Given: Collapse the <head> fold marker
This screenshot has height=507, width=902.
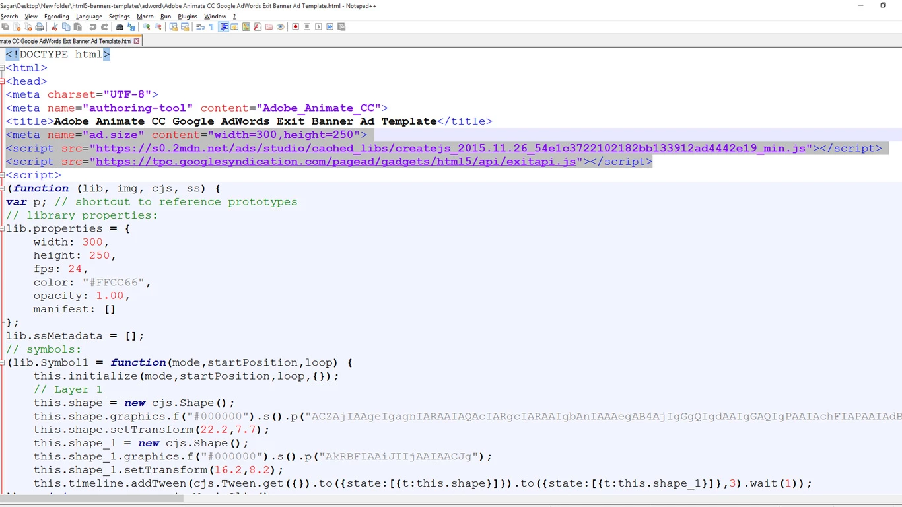Looking at the screenshot, I should pos(3,81).
